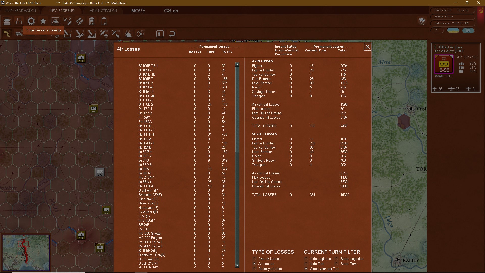Click the upload arrow save icon
The width and height of the screenshot is (485, 273).
click(160, 34)
